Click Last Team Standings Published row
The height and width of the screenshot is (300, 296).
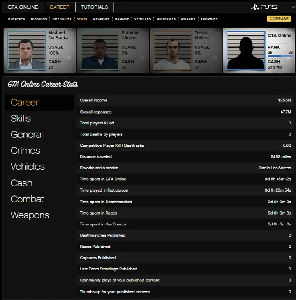click(185, 269)
